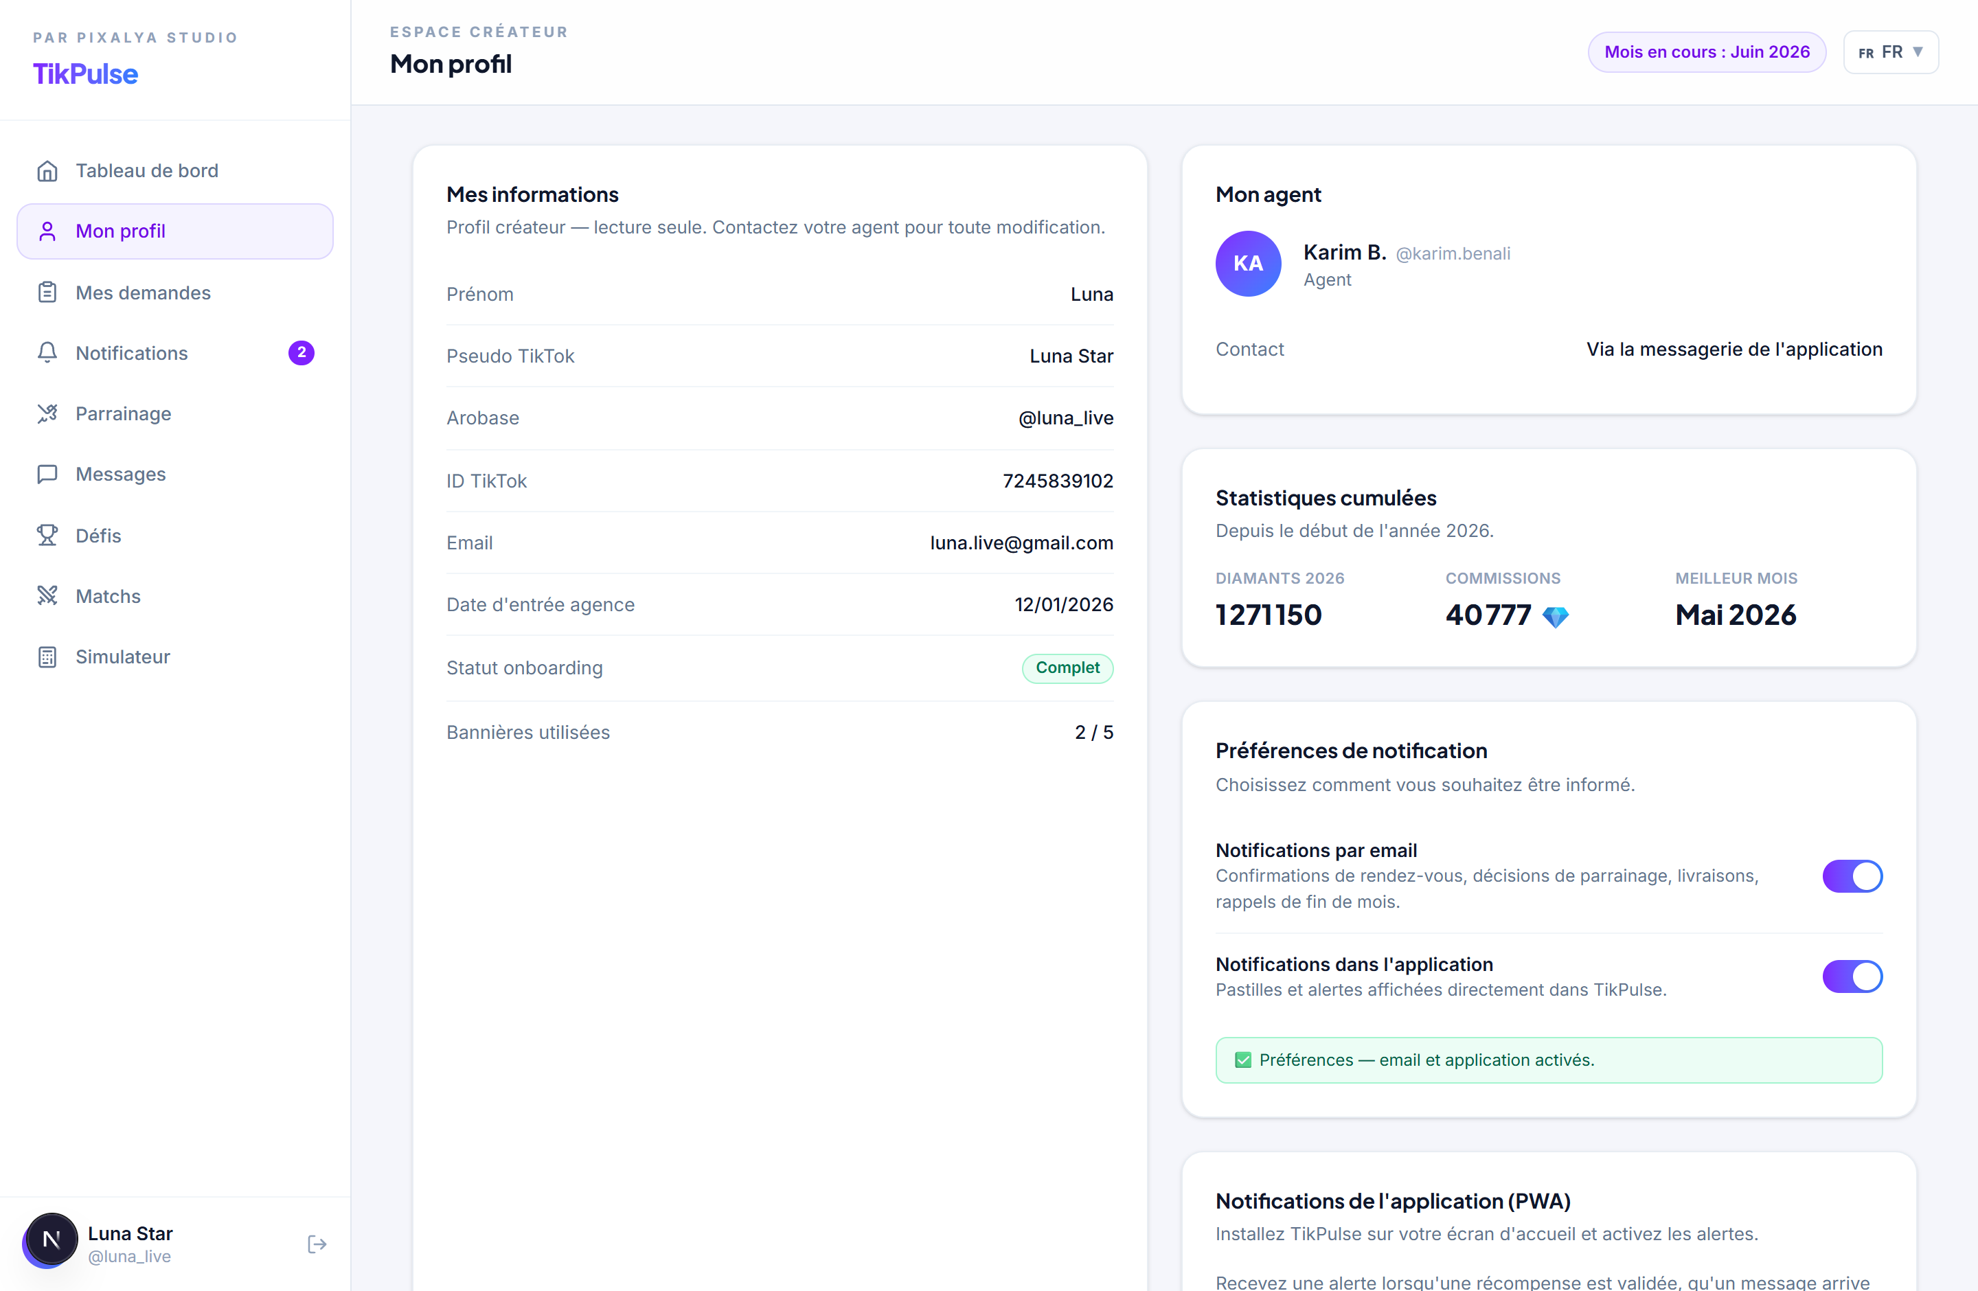The image size is (1978, 1291).
Task: Click the green checkmark icon in preferences banner
Action: pos(1242,1060)
